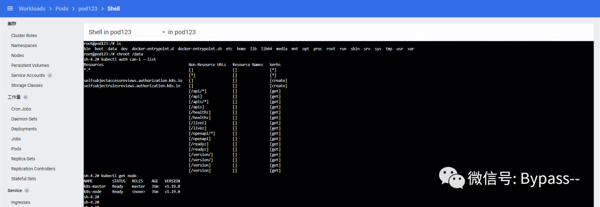Viewport: 600px width, 207px height.
Task: Click the 'Resource Names' column header
Action: coord(248,65)
